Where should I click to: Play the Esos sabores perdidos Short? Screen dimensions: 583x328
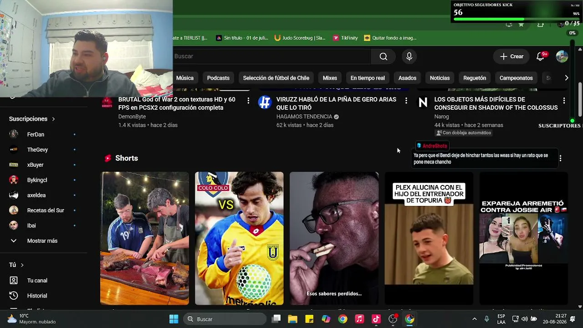[x=334, y=238]
